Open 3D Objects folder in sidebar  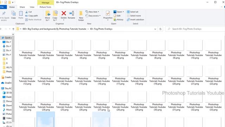7,93
